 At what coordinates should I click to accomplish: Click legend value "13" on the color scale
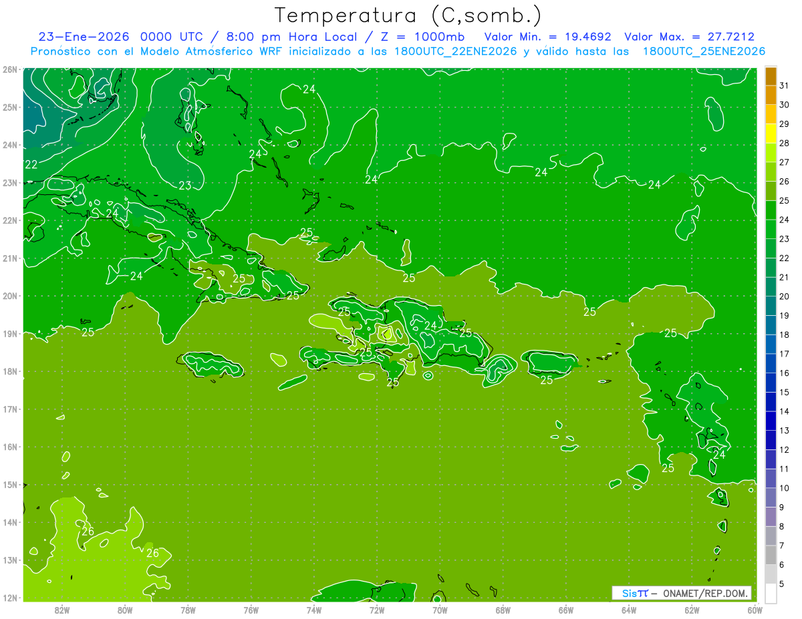point(785,431)
